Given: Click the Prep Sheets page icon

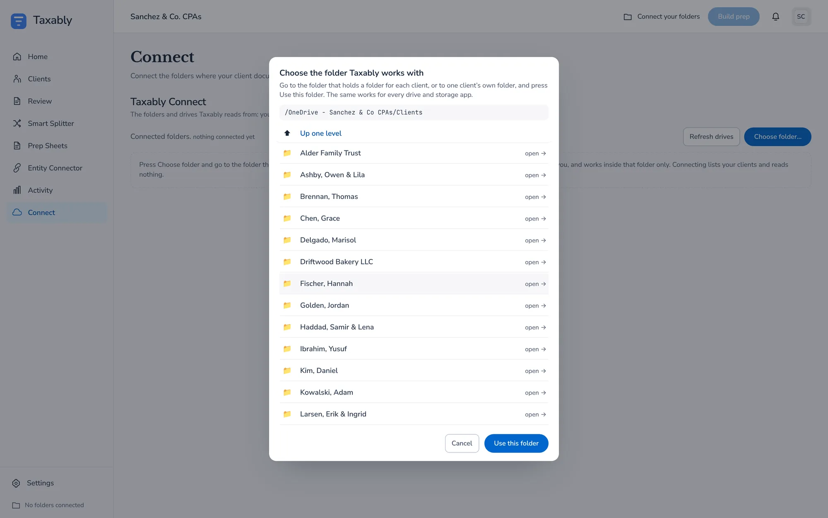Looking at the screenshot, I should (17, 145).
